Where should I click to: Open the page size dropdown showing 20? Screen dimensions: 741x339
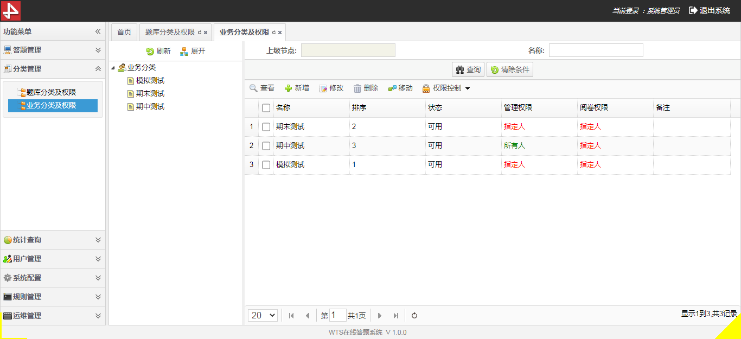coord(263,316)
